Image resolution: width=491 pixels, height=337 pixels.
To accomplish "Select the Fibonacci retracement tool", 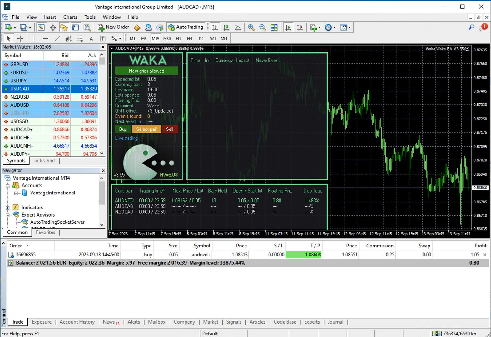I will [80, 38].
